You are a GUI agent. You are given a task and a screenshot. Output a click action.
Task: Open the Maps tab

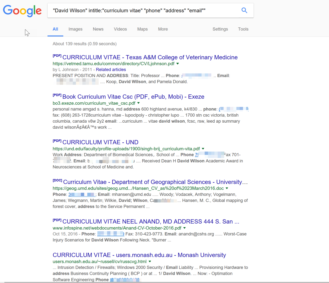[x=142, y=29]
